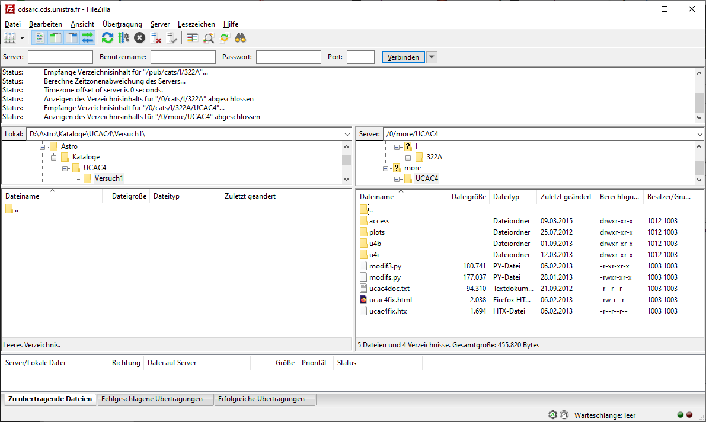Click the server tree scroll up arrow
Image resolution: width=706 pixels, height=422 pixels.
tap(699, 147)
